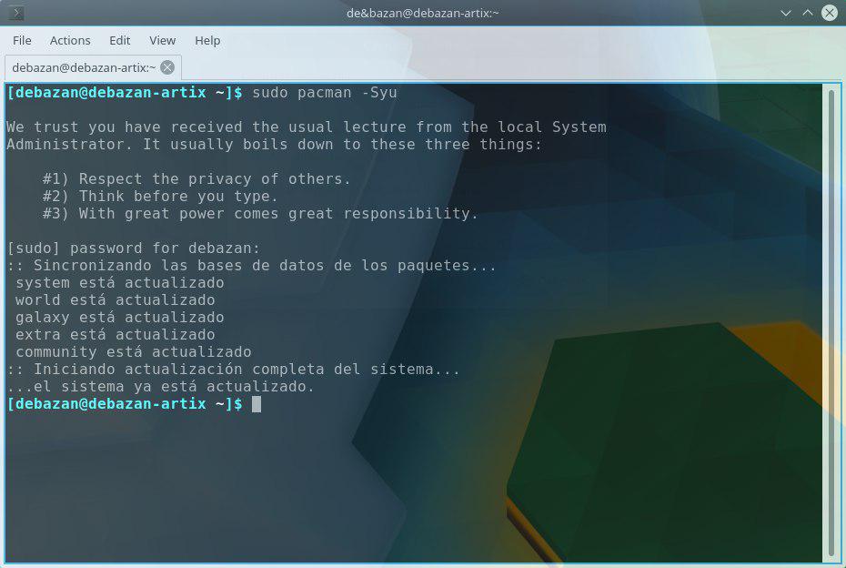Open the Edit menu
This screenshot has height=568, width=846.
tap(120, 40)
